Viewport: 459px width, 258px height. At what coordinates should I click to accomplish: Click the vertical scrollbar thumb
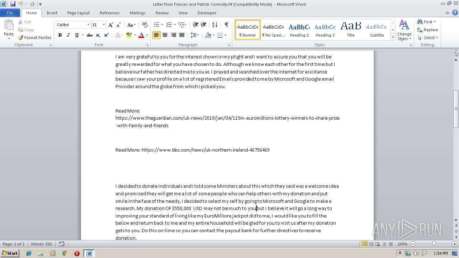pos(456,109)
